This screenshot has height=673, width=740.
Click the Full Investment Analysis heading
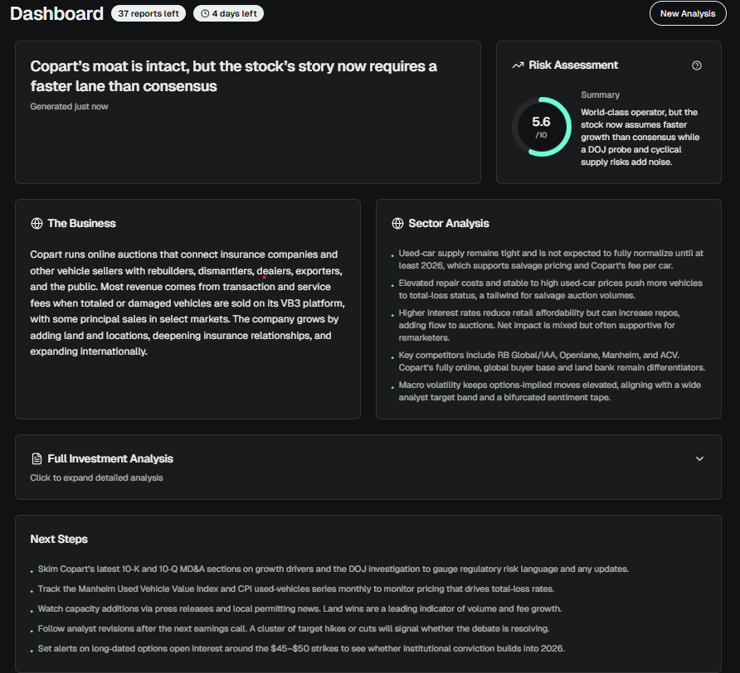(x=110, y=458)
